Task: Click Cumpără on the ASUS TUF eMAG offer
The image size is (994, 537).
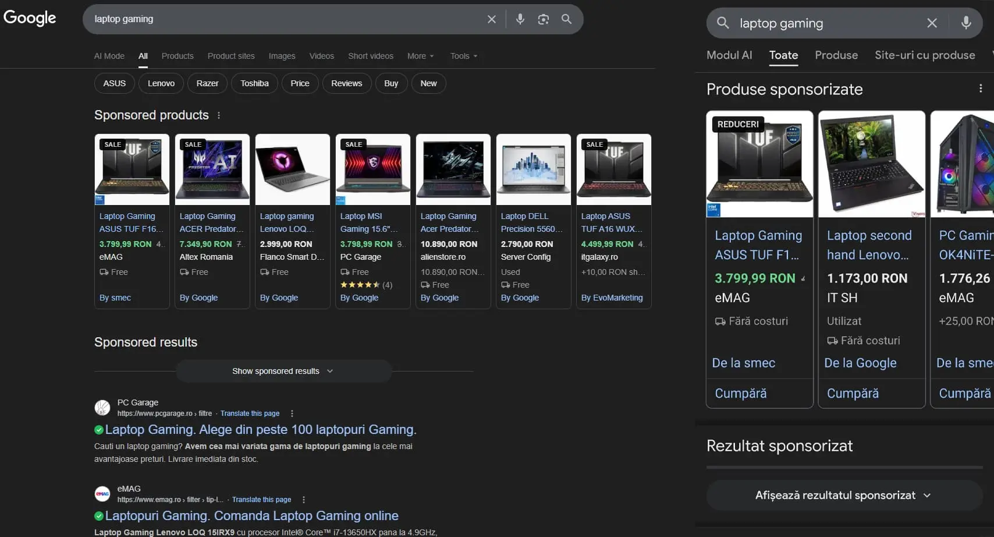Action: [740, 393]
